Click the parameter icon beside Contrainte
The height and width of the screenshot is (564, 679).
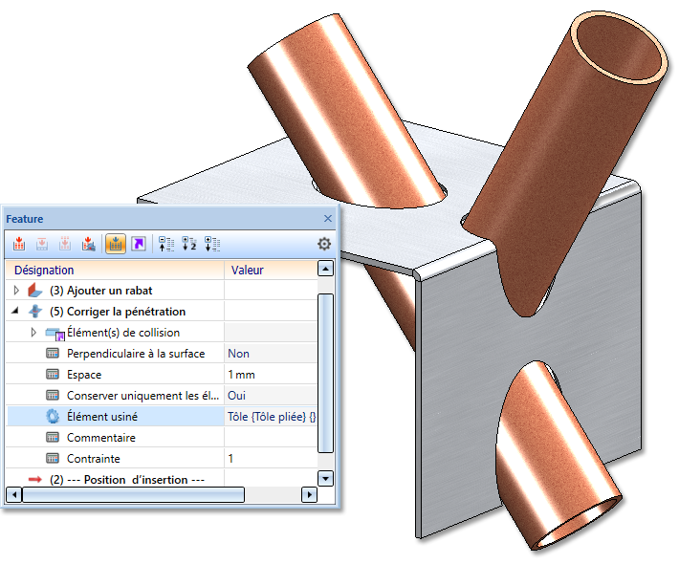[53, 458]
